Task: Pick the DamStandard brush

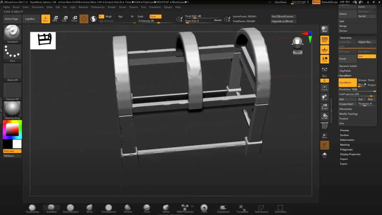Action: tap(71, 208)
